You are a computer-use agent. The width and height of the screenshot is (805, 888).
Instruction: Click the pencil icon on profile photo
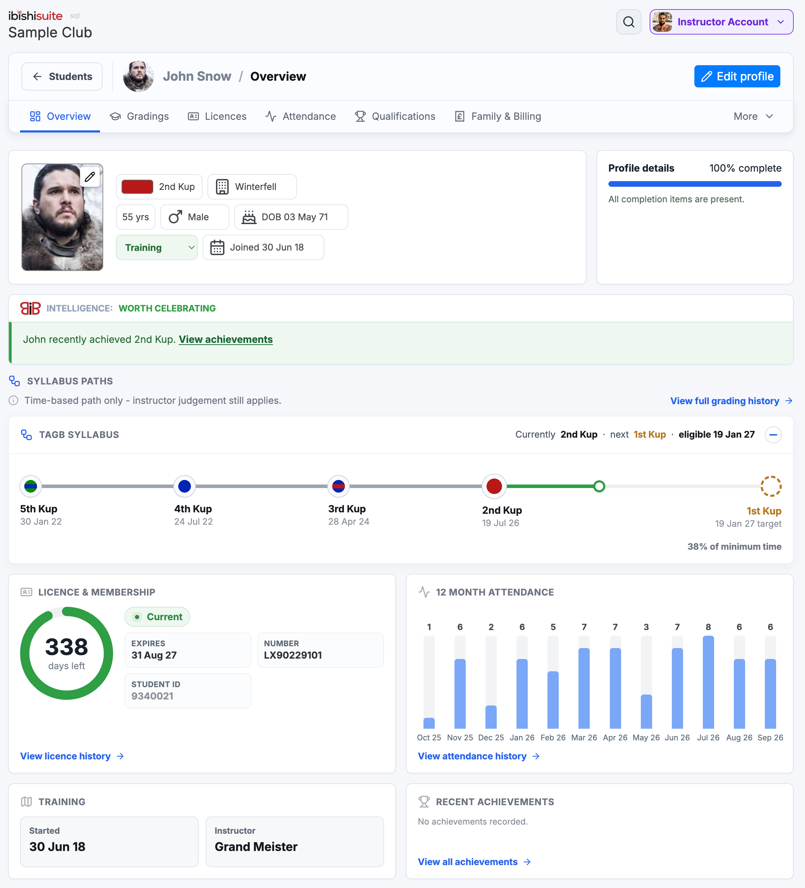90,177
